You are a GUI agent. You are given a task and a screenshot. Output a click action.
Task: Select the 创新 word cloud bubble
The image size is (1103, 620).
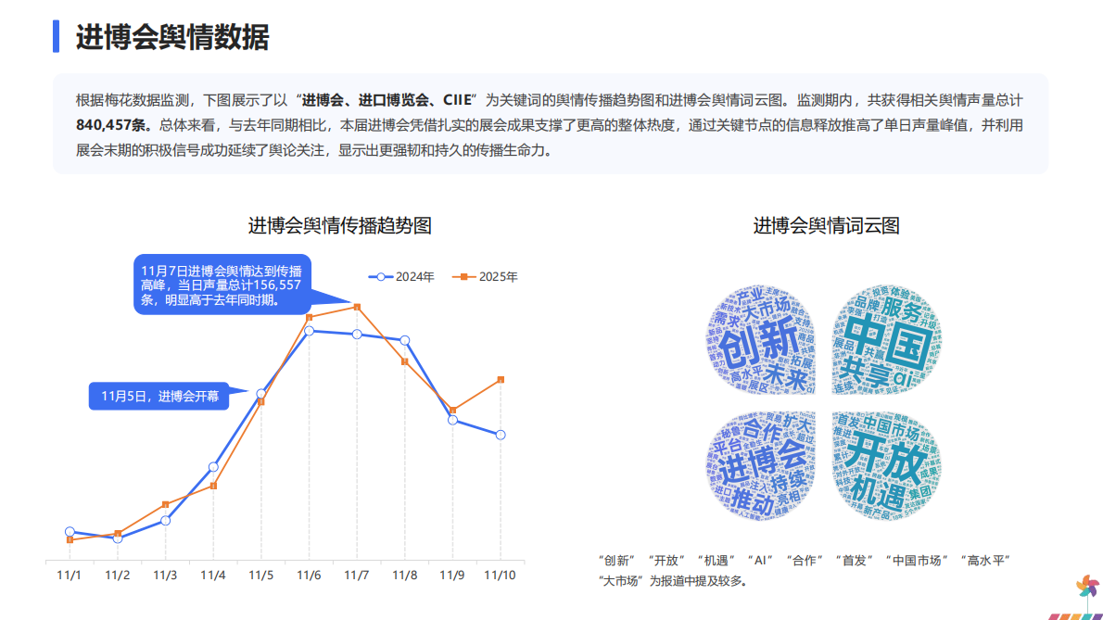(x=760, y=339)
